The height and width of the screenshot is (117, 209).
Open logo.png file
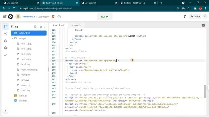[26, 75]
